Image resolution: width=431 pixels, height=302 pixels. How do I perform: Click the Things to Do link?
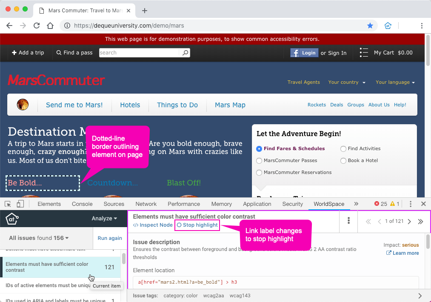pyautogui.click(x=177, y=105)
